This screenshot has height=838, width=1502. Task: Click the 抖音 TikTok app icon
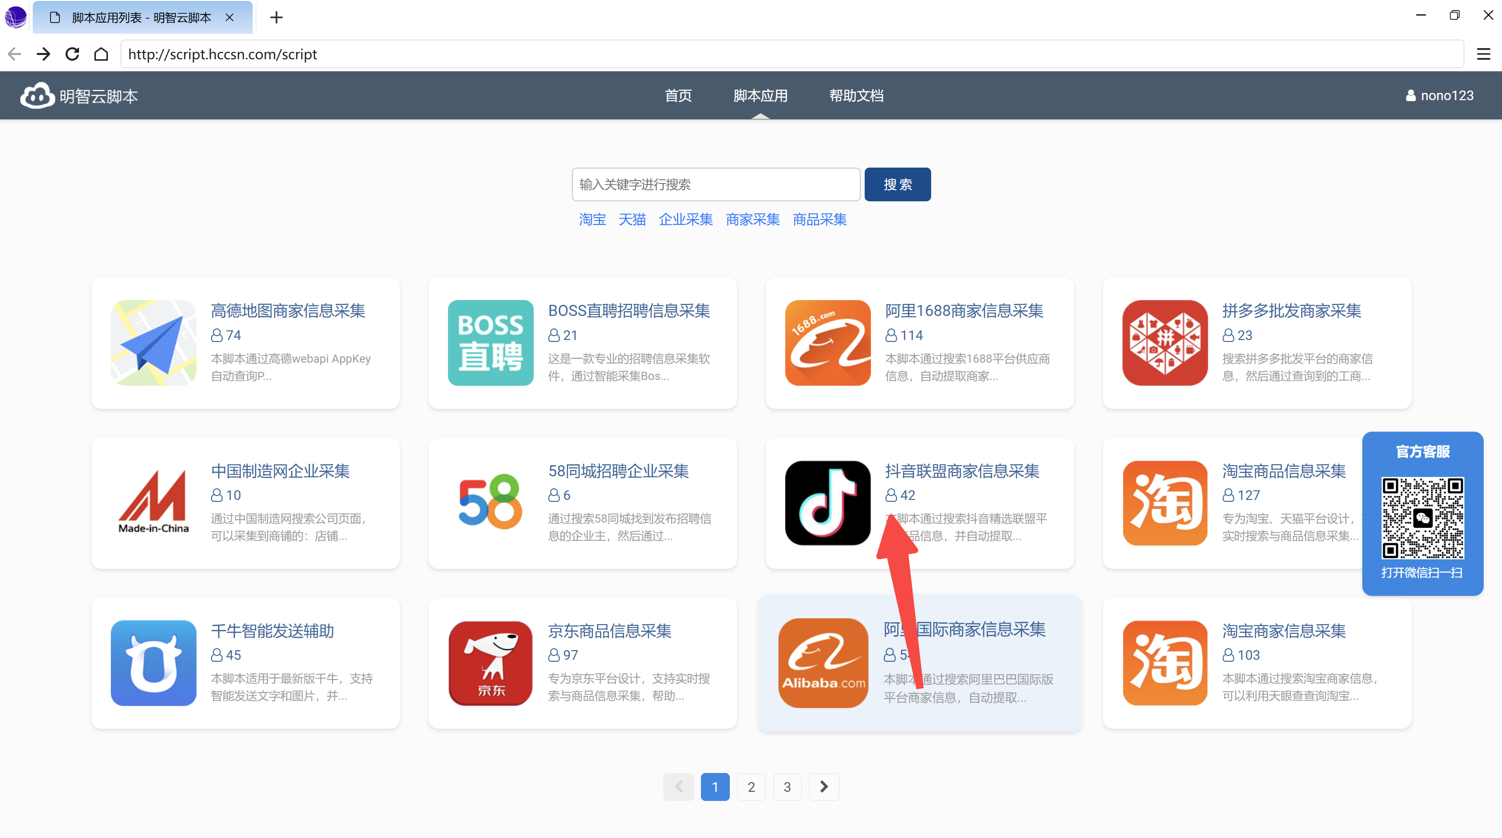click(x=828, y=503)
